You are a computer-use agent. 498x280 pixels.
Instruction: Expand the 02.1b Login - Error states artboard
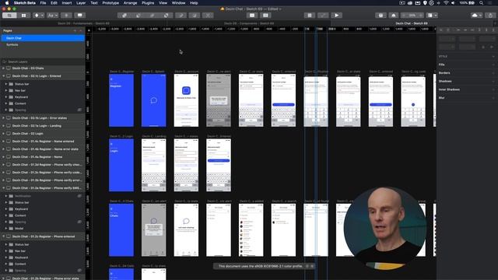[3, 118]
